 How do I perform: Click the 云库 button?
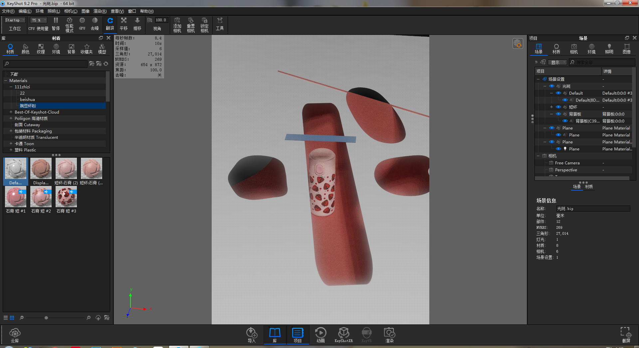pos(15,335)
